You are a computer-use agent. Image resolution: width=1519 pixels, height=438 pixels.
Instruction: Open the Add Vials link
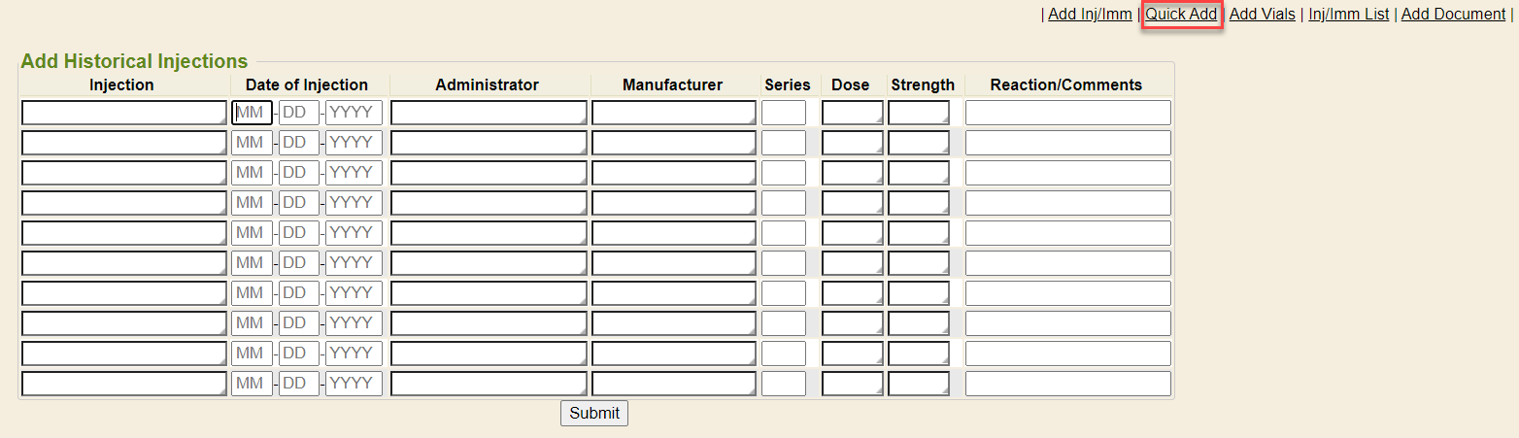click(1262, 15)
